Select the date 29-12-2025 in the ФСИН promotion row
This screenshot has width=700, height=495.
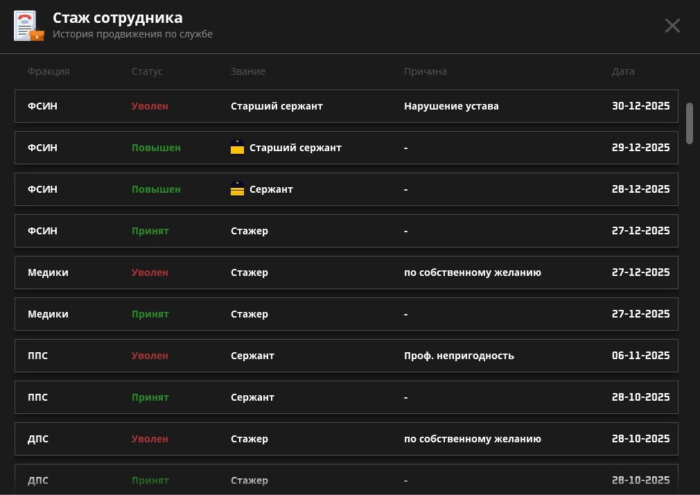pos(640,148)
